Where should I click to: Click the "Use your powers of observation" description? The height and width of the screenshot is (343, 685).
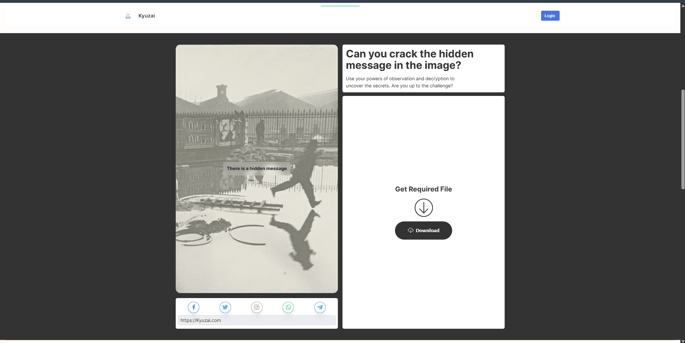point(400,82)
